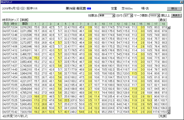Click highlighted odds 15.2 in 14:25 row
184x120 pixels.
[x=36, y=58]
